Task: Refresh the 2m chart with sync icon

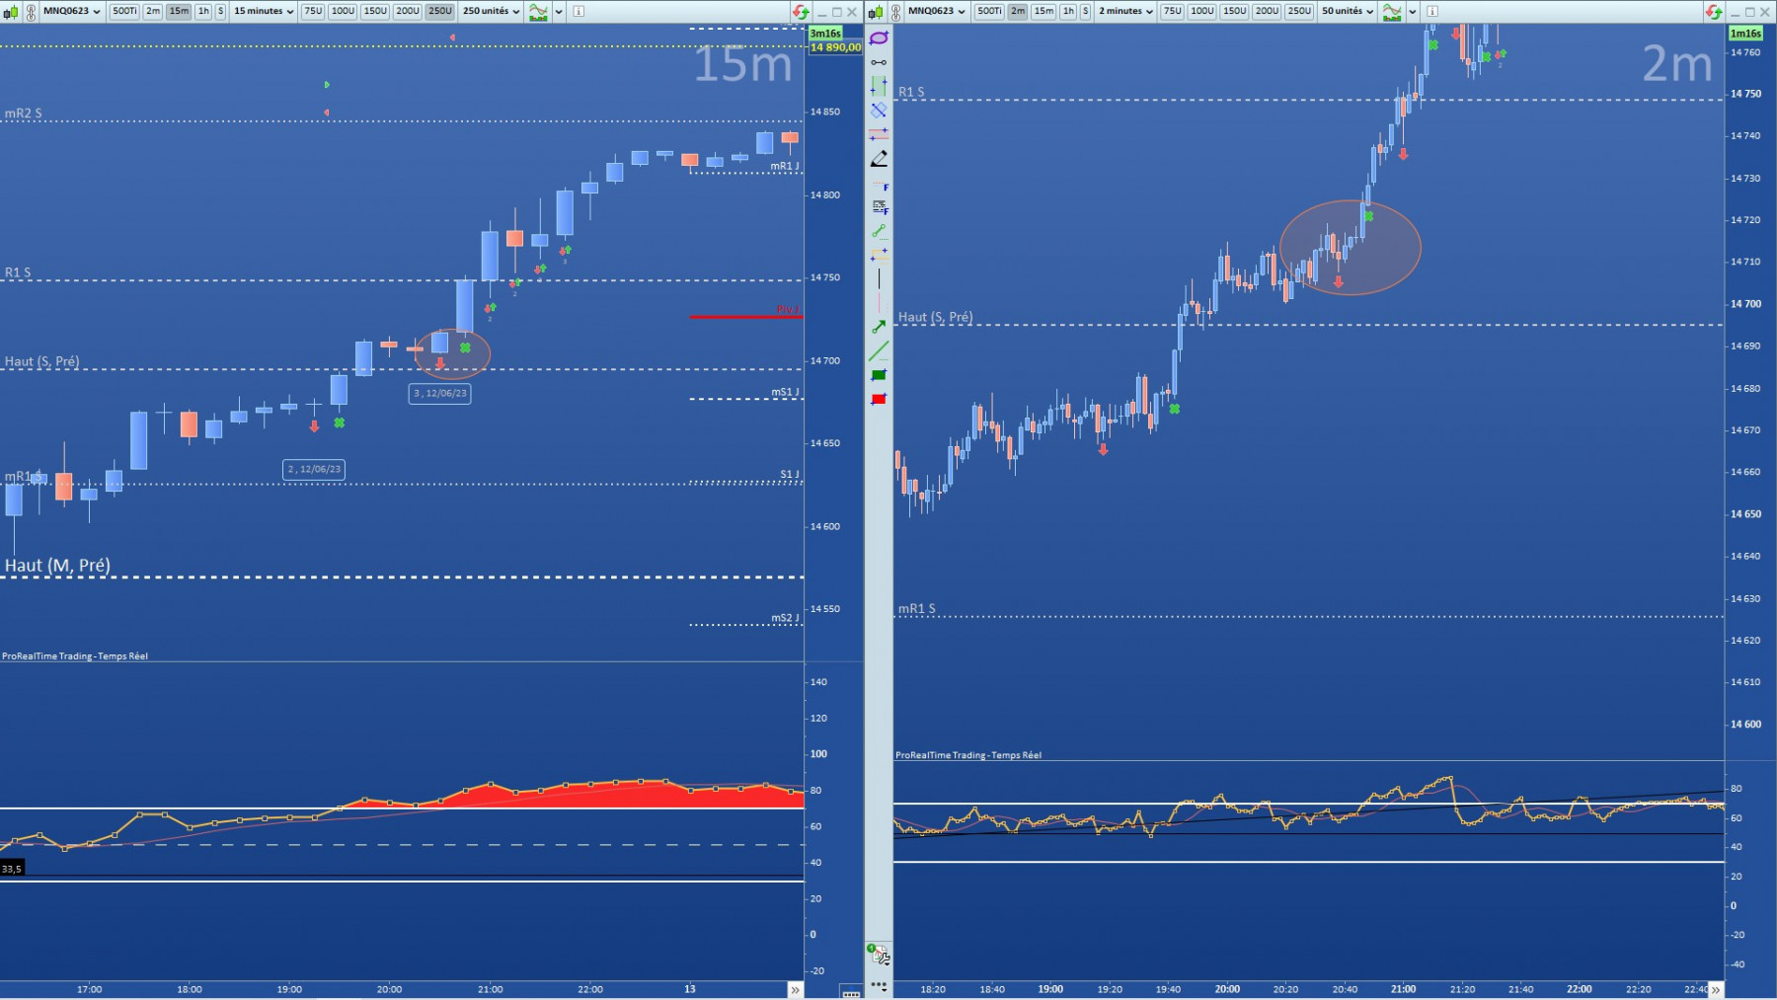Action: [1713, 11]
